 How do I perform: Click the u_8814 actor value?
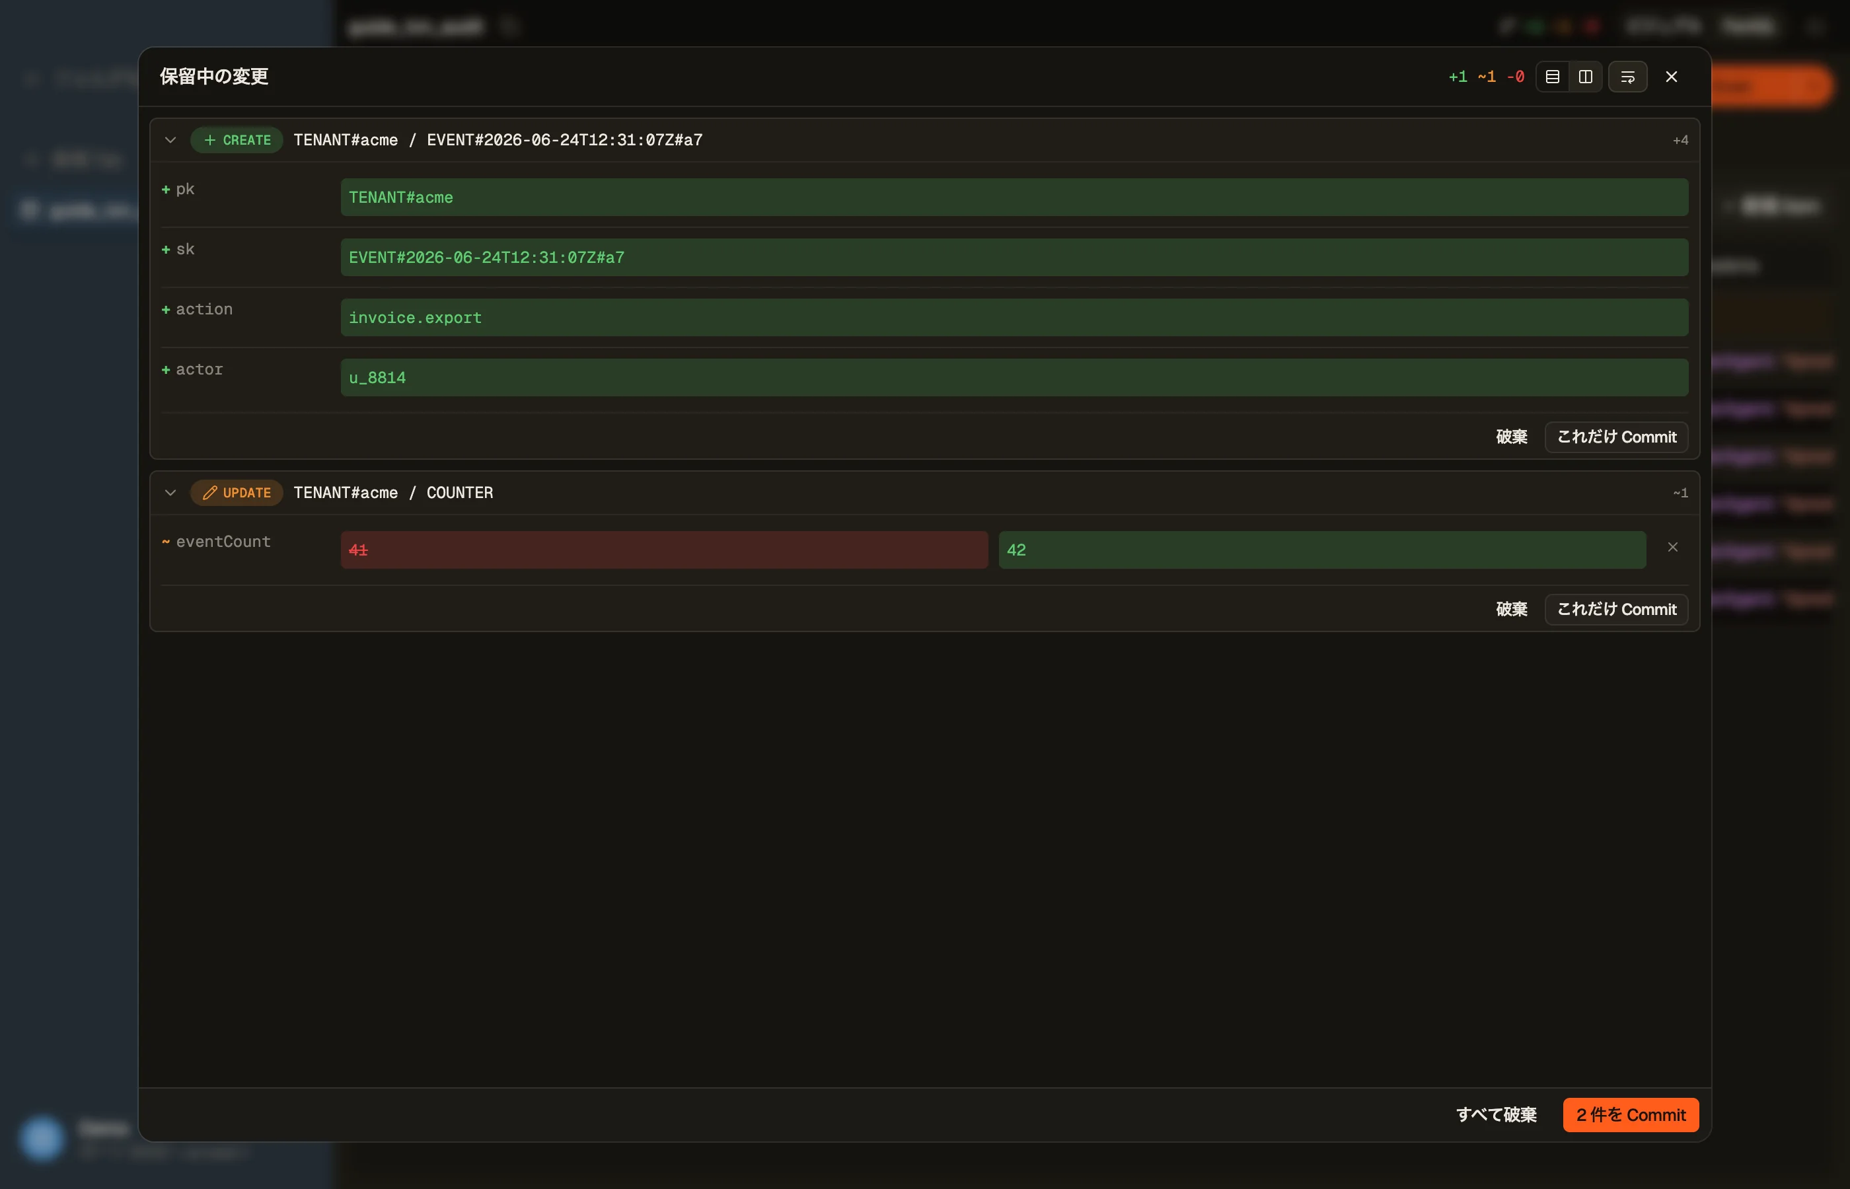pyautogui.click(x=1015, y=378)
